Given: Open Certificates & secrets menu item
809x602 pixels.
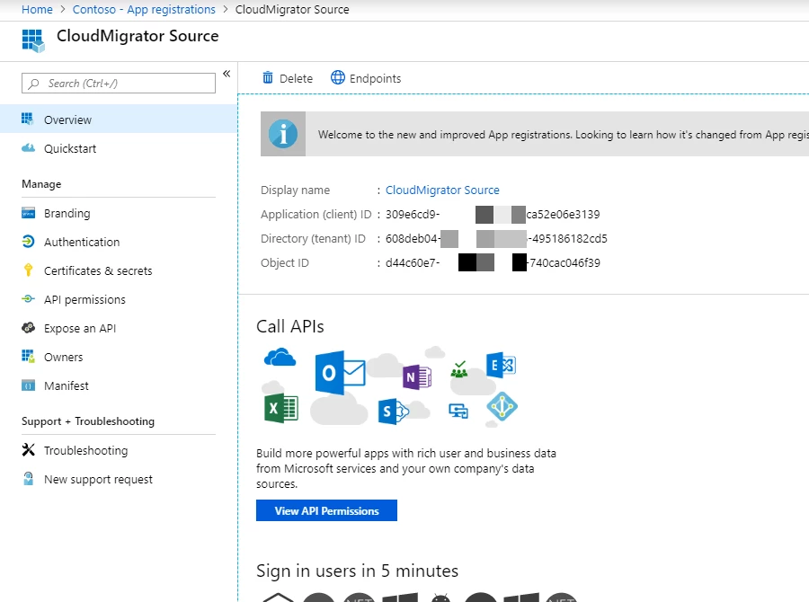Looking at the screenshot, I should click(119, 270).
